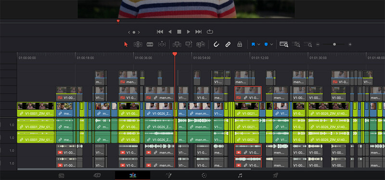
Task: Select blue video clip V1-0026_Z with thumbnails
Action: pyautogui.click(x=159, y=109)
